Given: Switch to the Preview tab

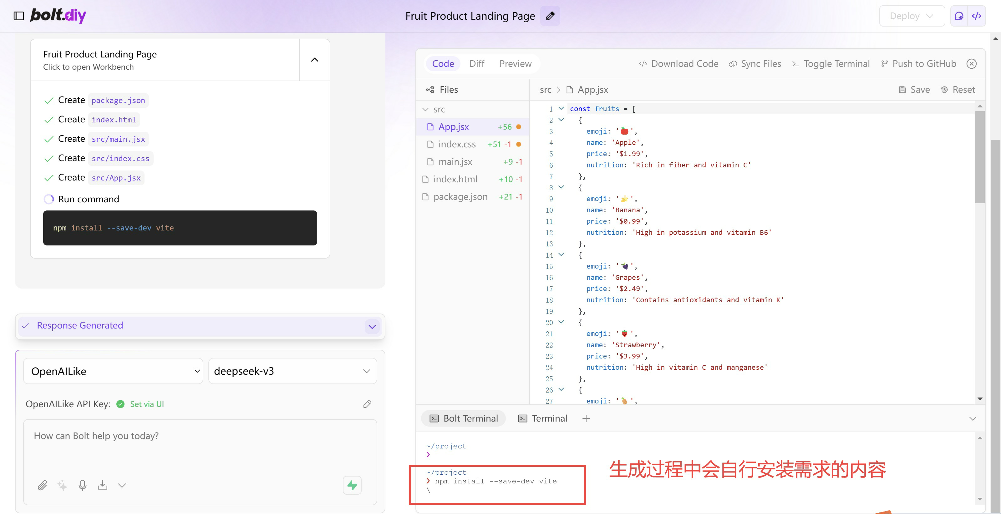Looking at the screenshot, I should pyautogui.click(x=515, y=64).
